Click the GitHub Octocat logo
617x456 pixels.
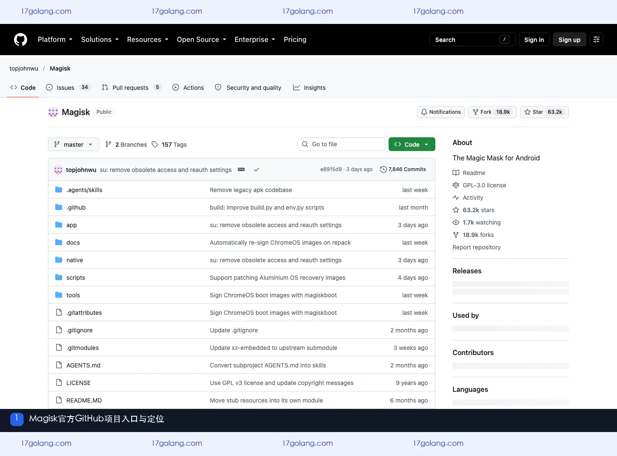pos(21,39)
